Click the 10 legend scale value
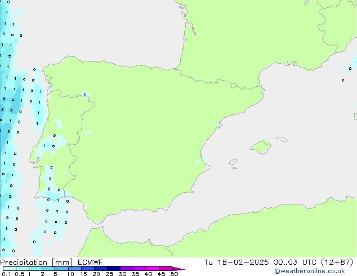The image size is (357, 276). pos(70,274)
